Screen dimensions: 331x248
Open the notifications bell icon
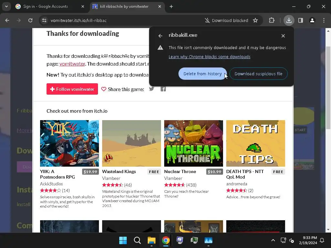tap(322, 240)
